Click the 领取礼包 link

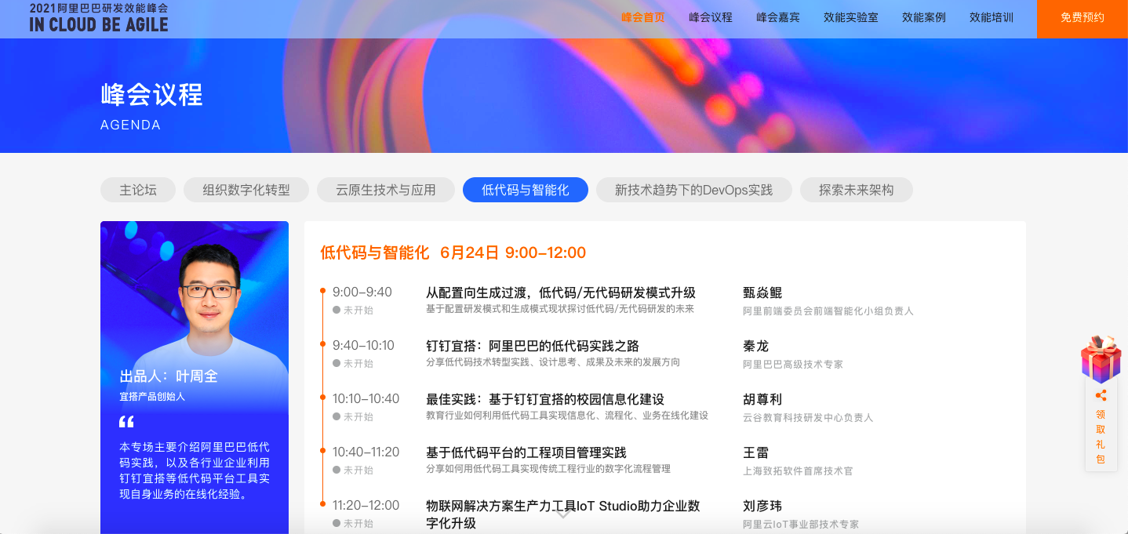[x=1101, y=438]
